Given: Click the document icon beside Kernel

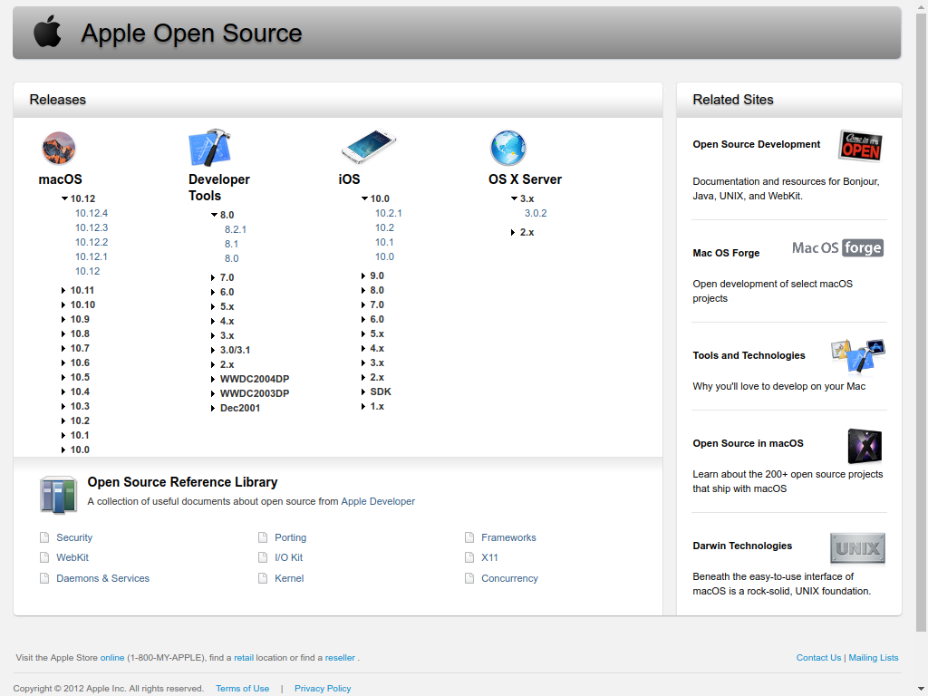Looking at the screenshot, I should coord(263,578).
